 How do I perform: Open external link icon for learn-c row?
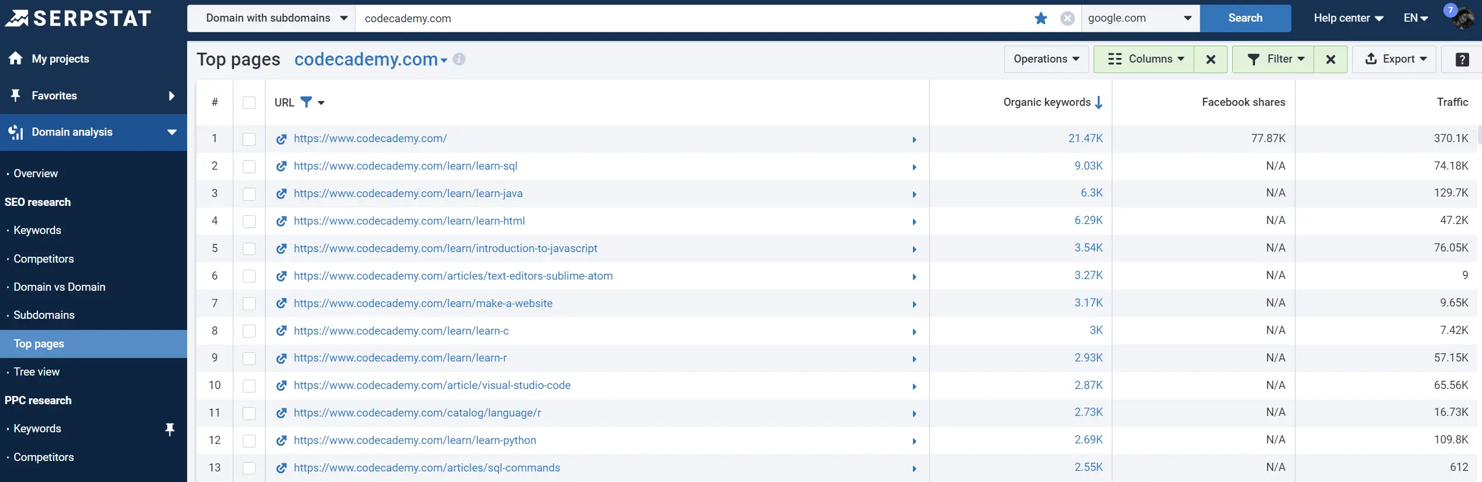pos(281,331)
